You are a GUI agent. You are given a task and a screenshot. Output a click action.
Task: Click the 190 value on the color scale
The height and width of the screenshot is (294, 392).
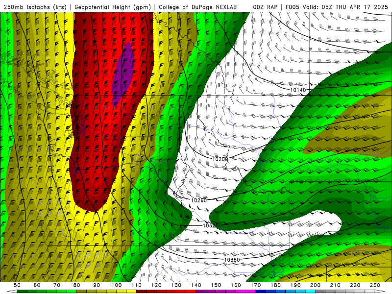(295, 285)
